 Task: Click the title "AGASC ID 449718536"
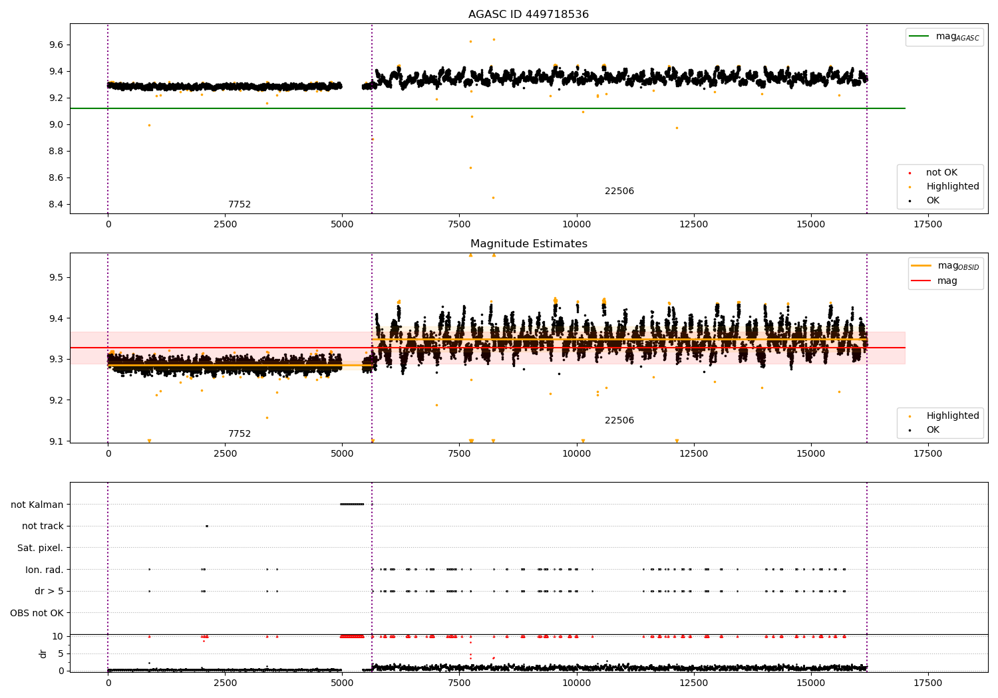528,15
